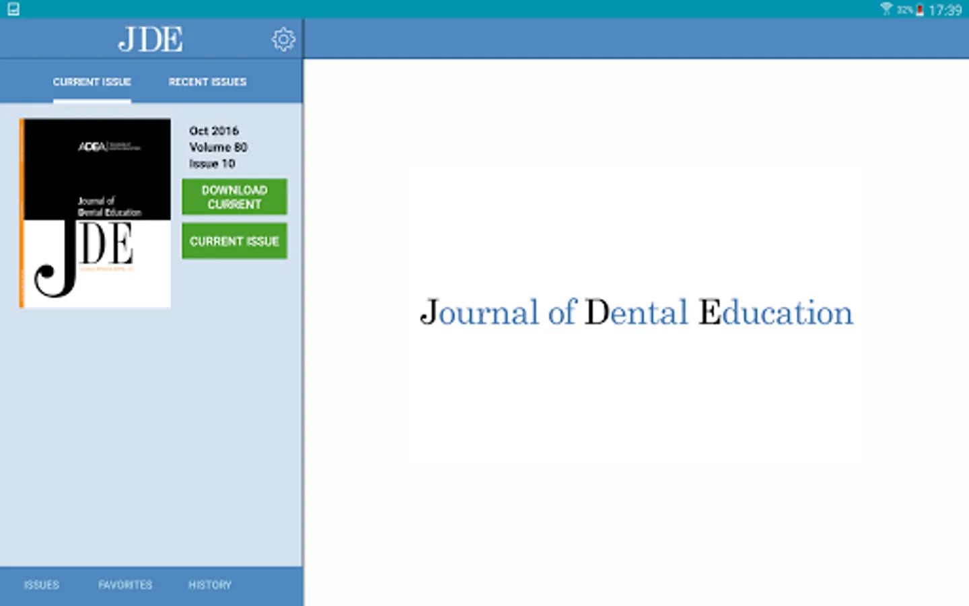This screenshot has width=969, height=606.
Task: Switch to the Recent Issues tab
Action: coord(207,81)
